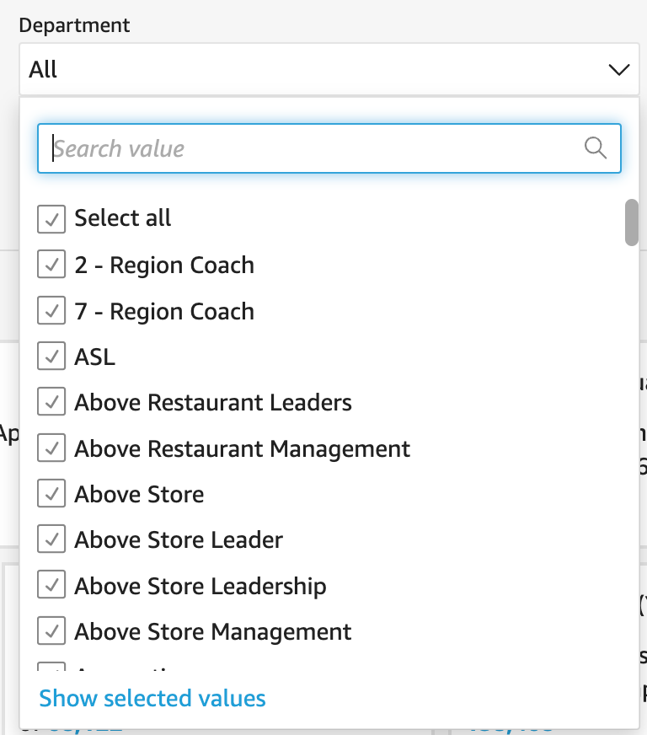
Task: Click the search magnifier icon
Action: (x=596, y=148)
